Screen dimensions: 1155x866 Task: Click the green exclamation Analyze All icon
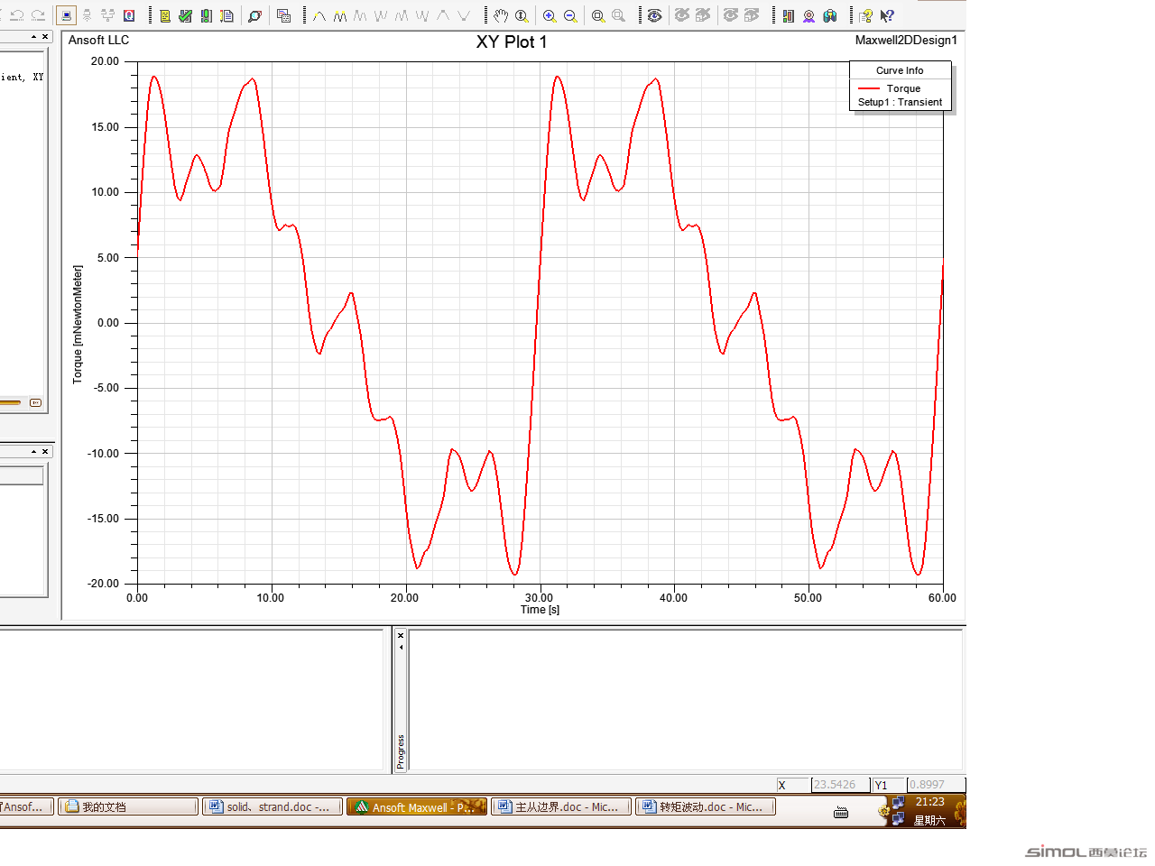point(207,15)
